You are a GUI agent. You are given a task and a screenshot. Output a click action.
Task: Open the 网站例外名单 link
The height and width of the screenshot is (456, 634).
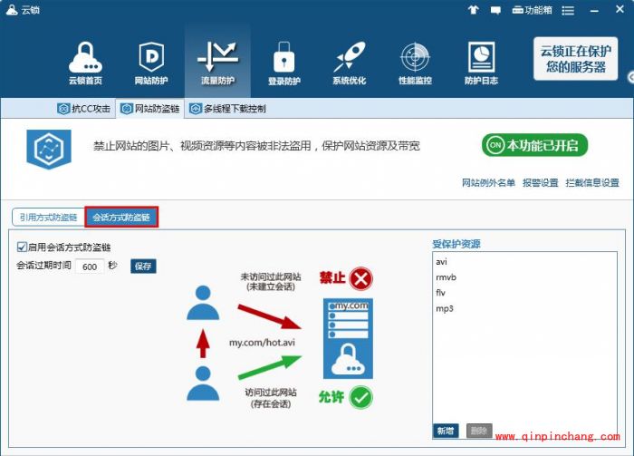point(488,183)
